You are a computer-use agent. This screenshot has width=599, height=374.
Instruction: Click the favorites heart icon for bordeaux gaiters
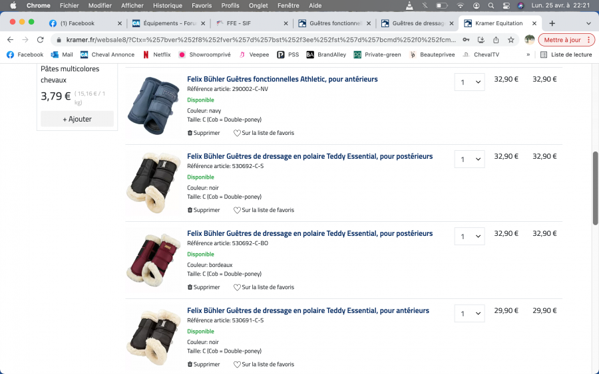pos(237,287)
